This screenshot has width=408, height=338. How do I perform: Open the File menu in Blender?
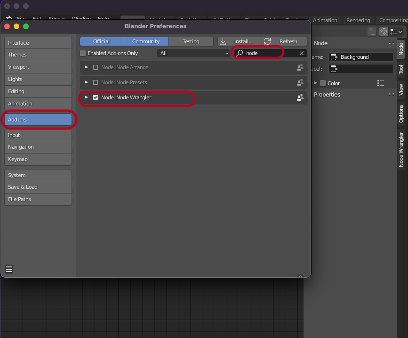21,18
